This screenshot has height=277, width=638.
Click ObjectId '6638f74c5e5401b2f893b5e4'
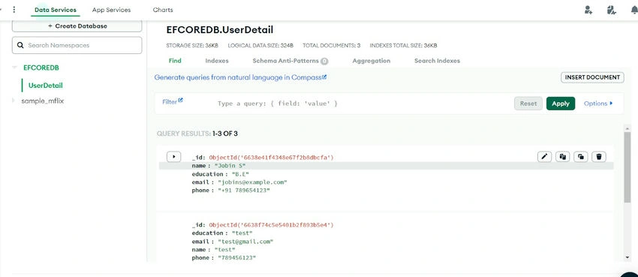[x=272, y=224]
